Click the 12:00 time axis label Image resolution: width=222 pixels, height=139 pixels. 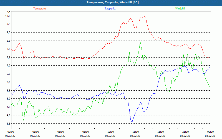coord(111,132)
